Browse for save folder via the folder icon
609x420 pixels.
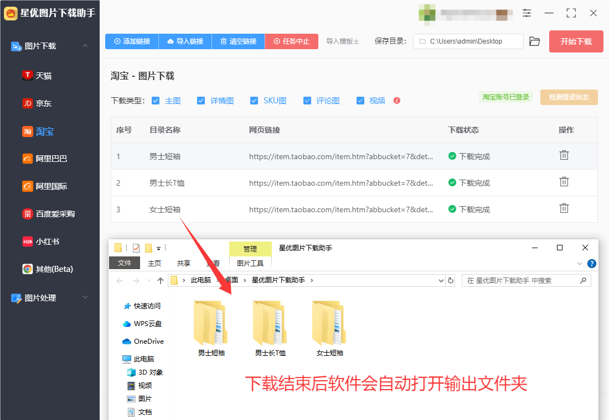point(534,41)
